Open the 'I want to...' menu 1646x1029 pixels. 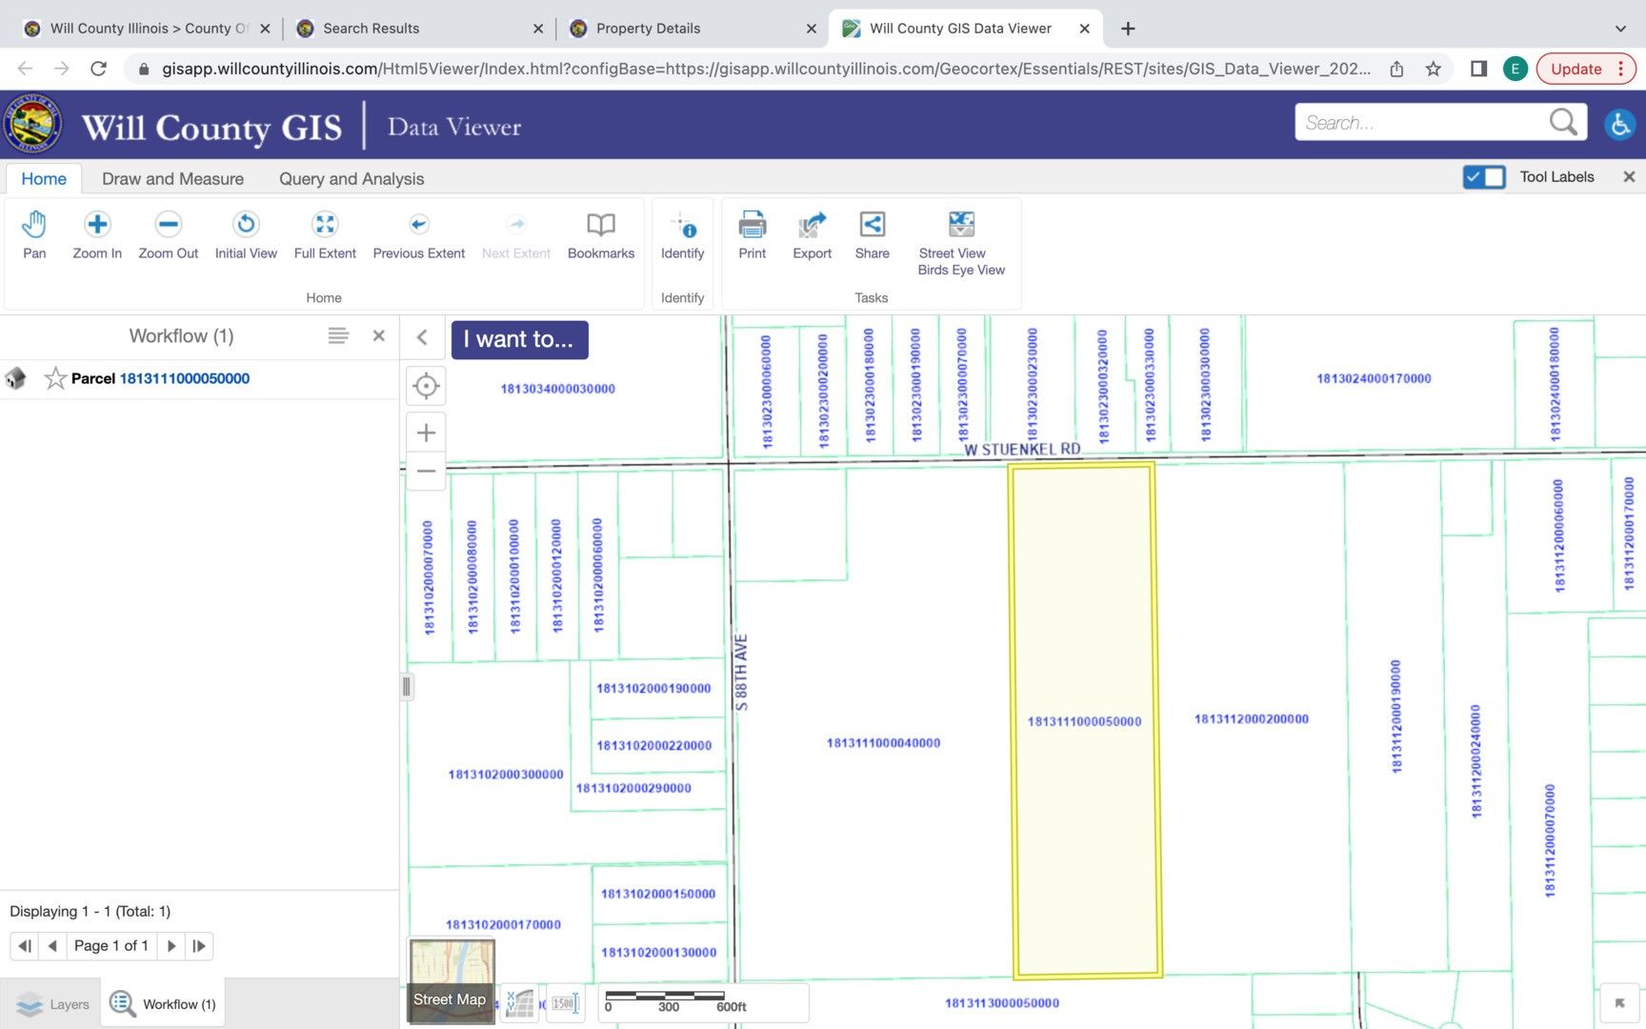tap(519, 340)
